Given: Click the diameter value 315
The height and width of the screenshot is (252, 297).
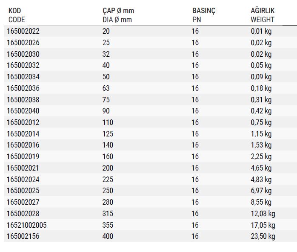Looking at the screenshot, I should 108,214.
